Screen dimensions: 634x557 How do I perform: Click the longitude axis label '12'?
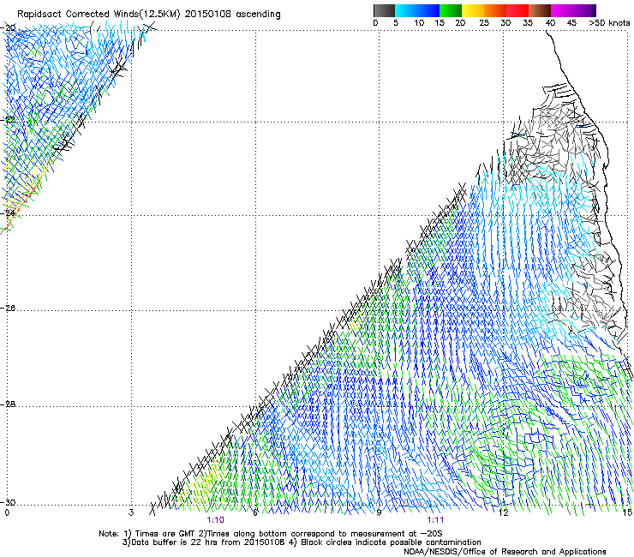tap(503, 512)
